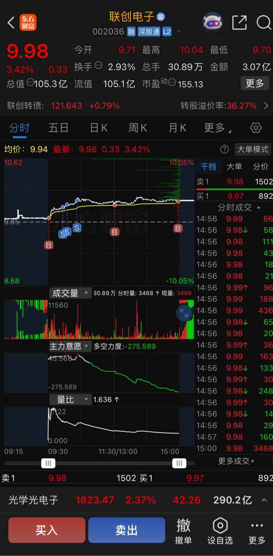Open convertible bond details chevron

pos(266,105)
